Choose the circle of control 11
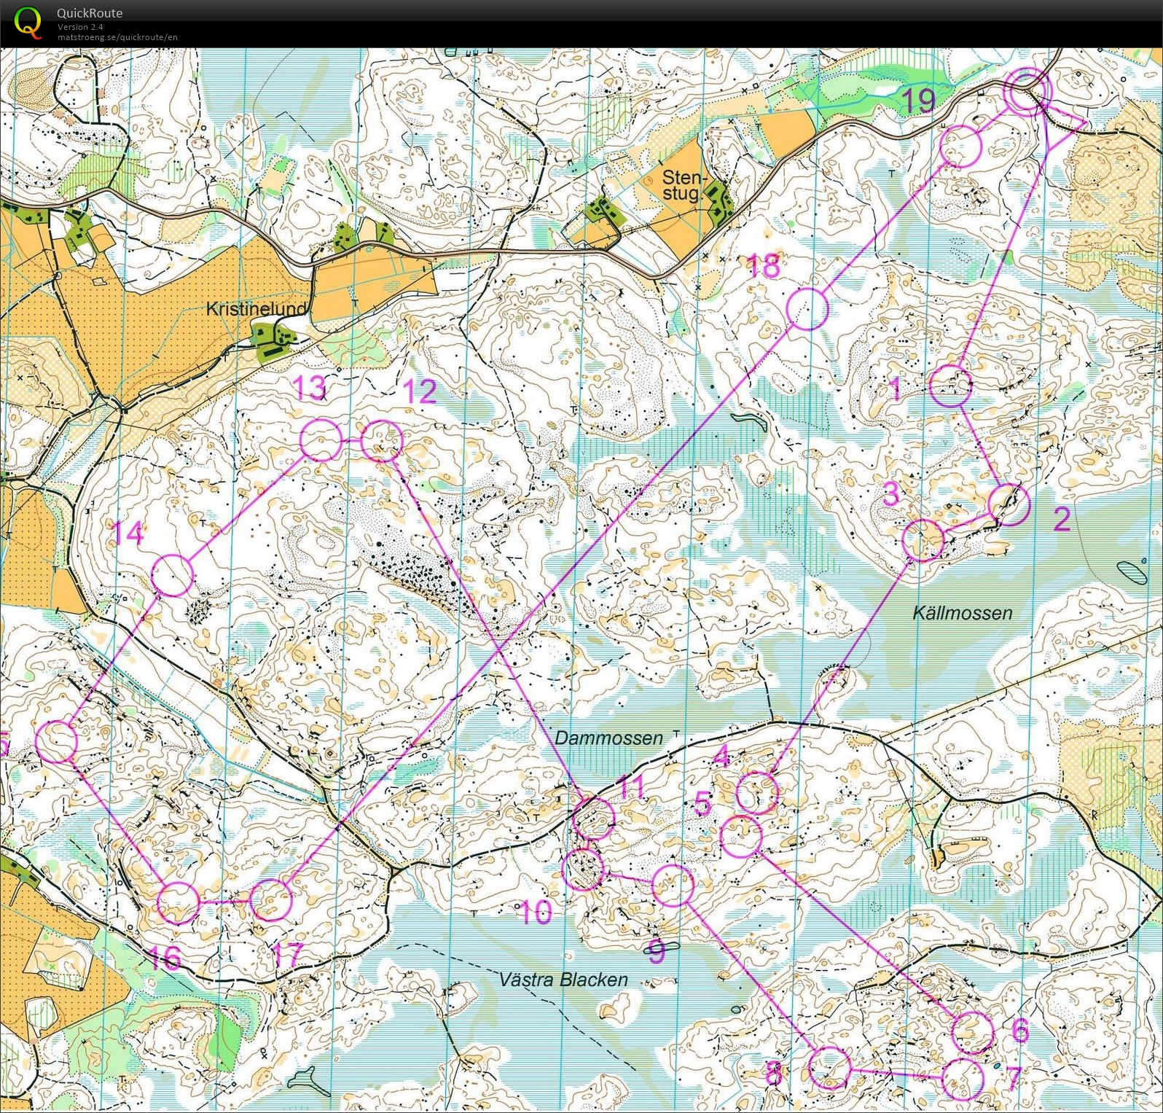Image resolution: width=1163 pixels, height=1113 pixels. point(594,818)
